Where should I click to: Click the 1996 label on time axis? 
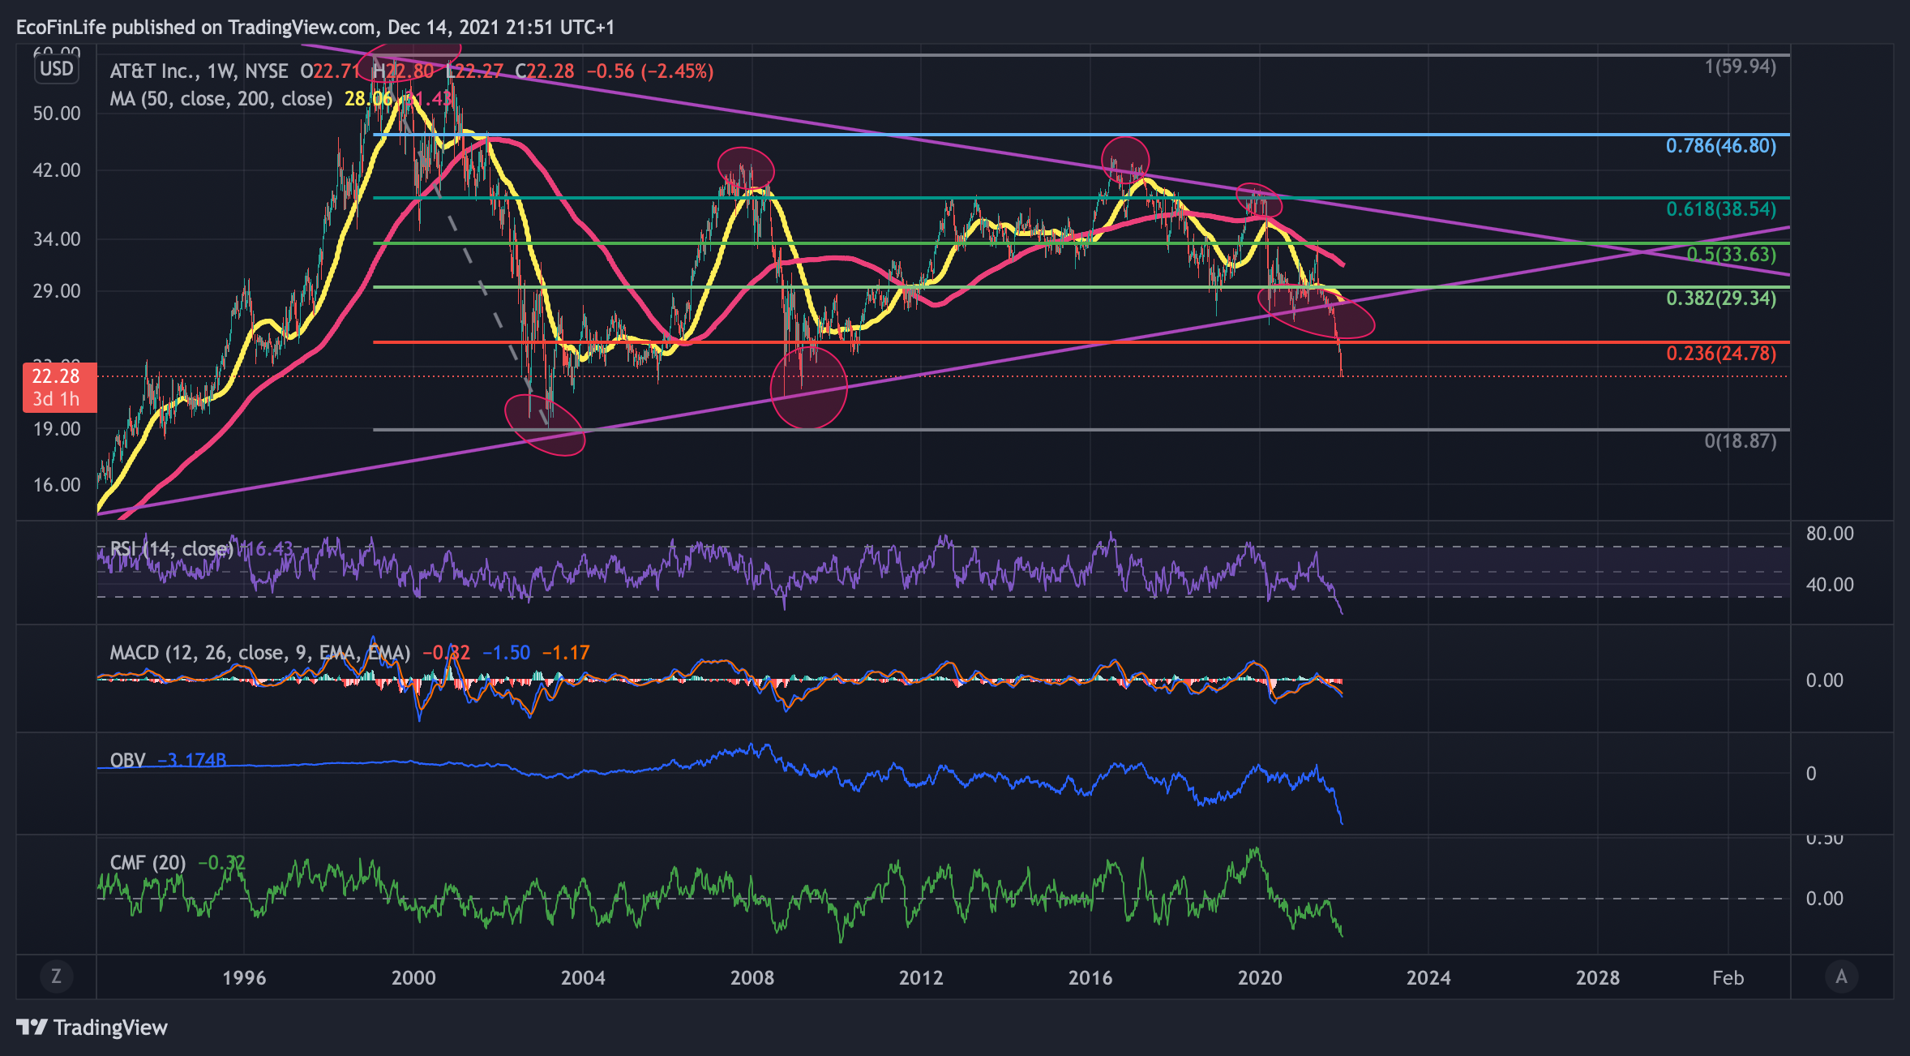[244, 977]
